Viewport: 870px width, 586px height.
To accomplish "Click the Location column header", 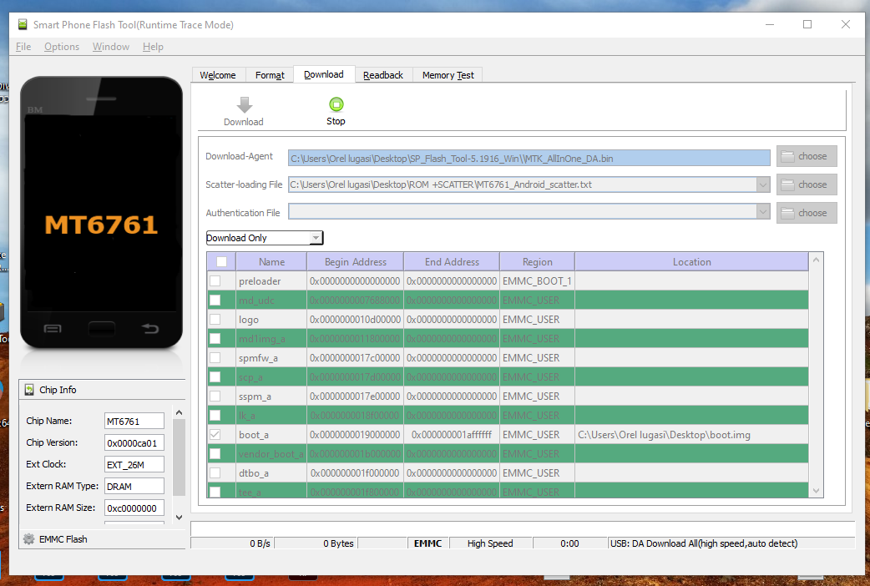I will coord(691,262).
